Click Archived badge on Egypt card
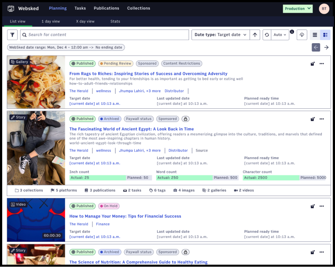Screen dimensions: 335x267 point(110,119)
